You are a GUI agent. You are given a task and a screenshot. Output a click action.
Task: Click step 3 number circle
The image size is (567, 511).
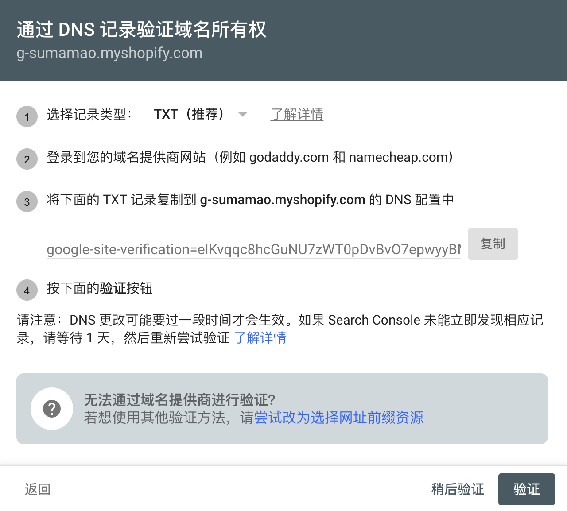(27, 202)
